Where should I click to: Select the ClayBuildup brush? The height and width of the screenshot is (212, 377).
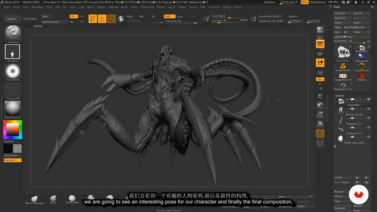72,199
